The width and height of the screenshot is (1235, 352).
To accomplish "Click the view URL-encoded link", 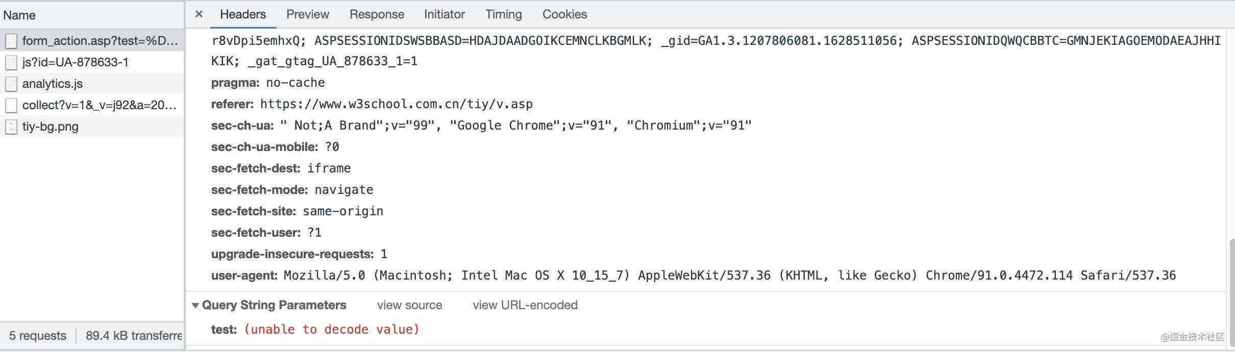I will (x=525, y=305).
